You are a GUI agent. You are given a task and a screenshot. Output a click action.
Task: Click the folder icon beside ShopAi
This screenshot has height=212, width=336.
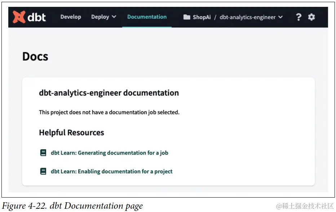(x=187, y=17)
